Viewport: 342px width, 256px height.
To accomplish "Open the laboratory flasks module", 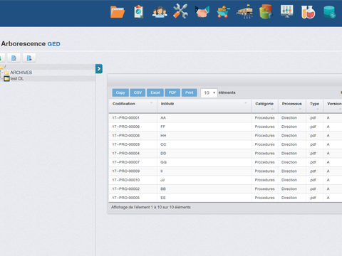I will pos(308,11).
